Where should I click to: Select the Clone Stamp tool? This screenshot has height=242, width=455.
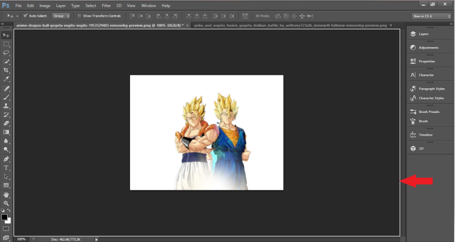coord(6,106)
